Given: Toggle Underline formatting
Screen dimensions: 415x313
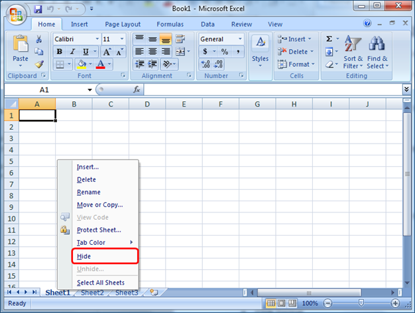Looking at the screenshot, I should pyautogui.click(x=86, y=52).
